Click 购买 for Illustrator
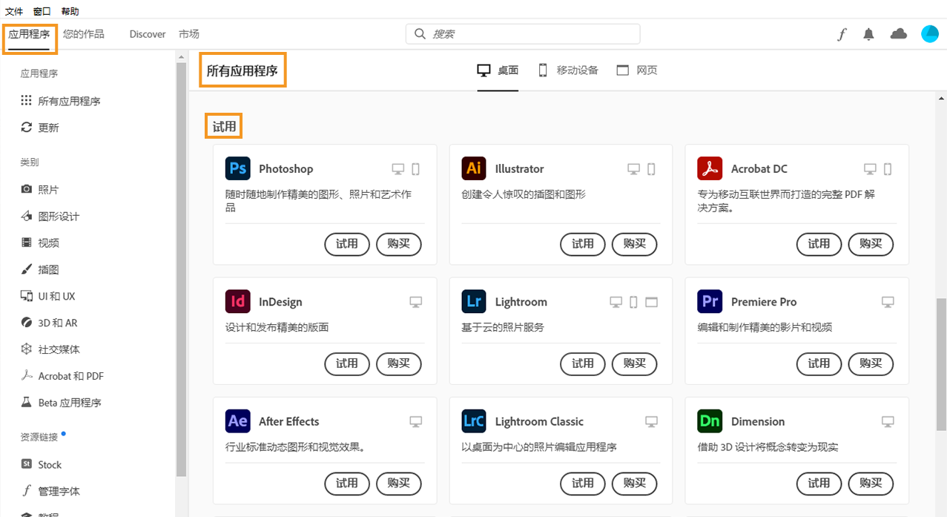 (x=635, y=244)
